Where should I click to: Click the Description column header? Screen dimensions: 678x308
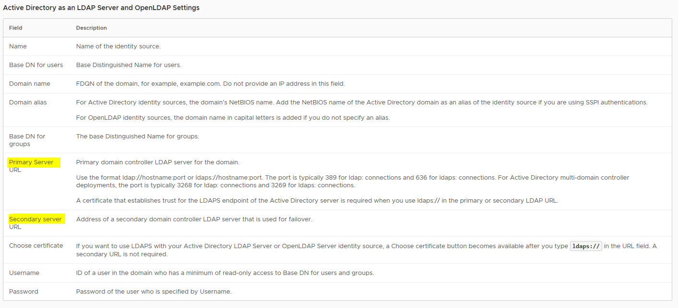pos(92,28)
